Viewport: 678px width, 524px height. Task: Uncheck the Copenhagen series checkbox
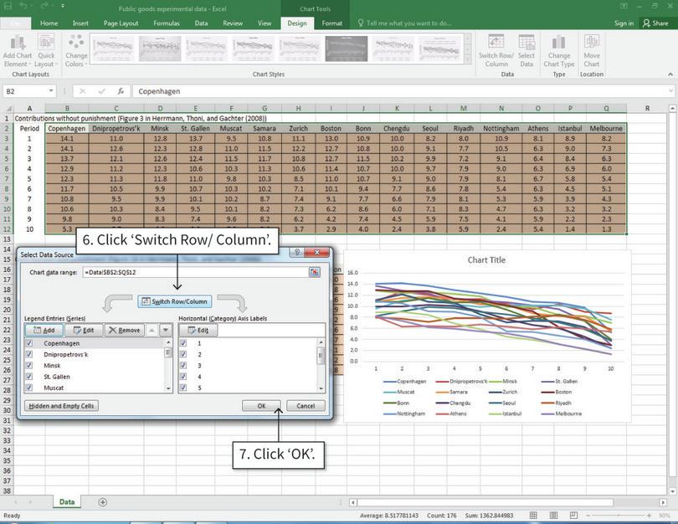pos(30,343)
